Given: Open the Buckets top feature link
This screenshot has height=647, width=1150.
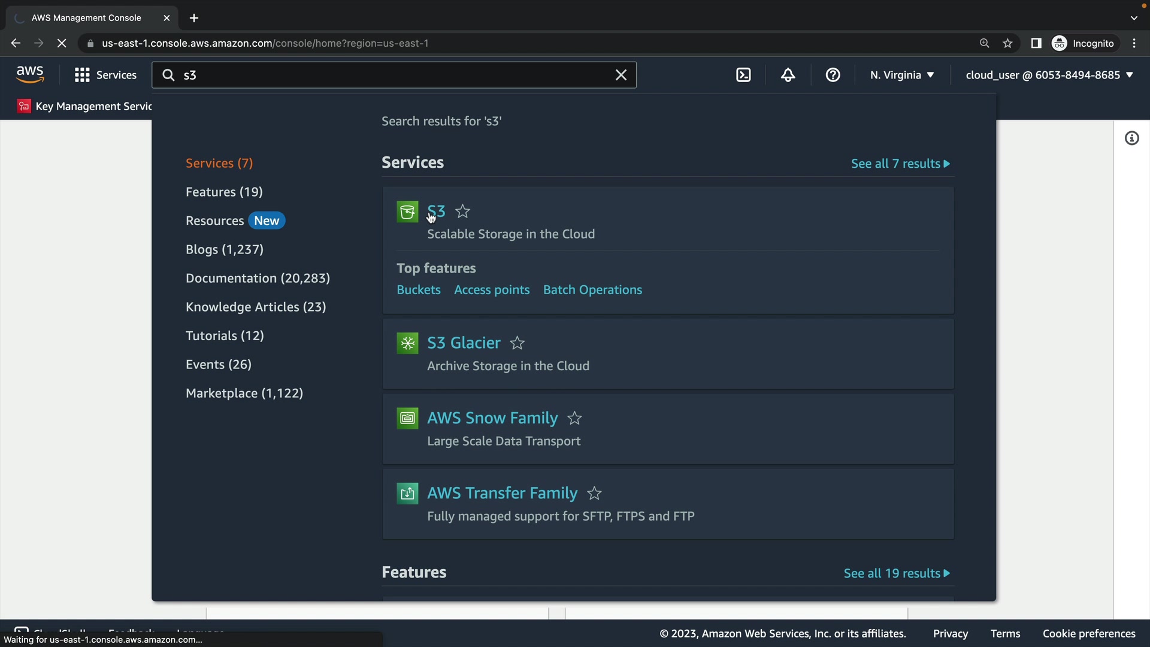Looking at the screenshot, I should pos(419,290).
